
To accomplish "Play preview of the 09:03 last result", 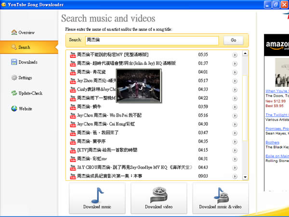I will pos(235,176).
